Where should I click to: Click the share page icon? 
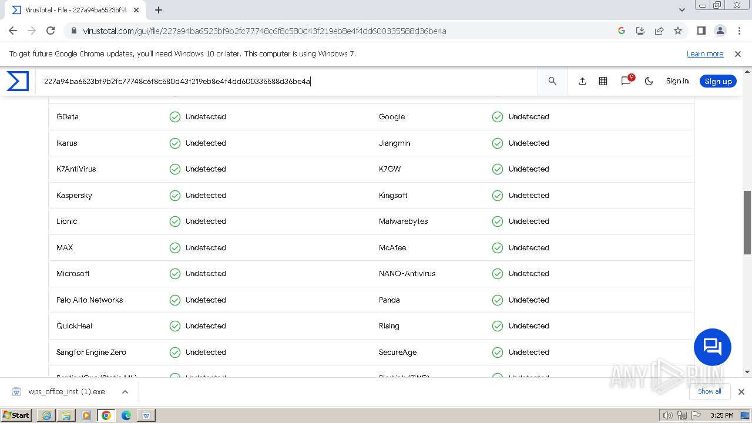tap(659, 31)
